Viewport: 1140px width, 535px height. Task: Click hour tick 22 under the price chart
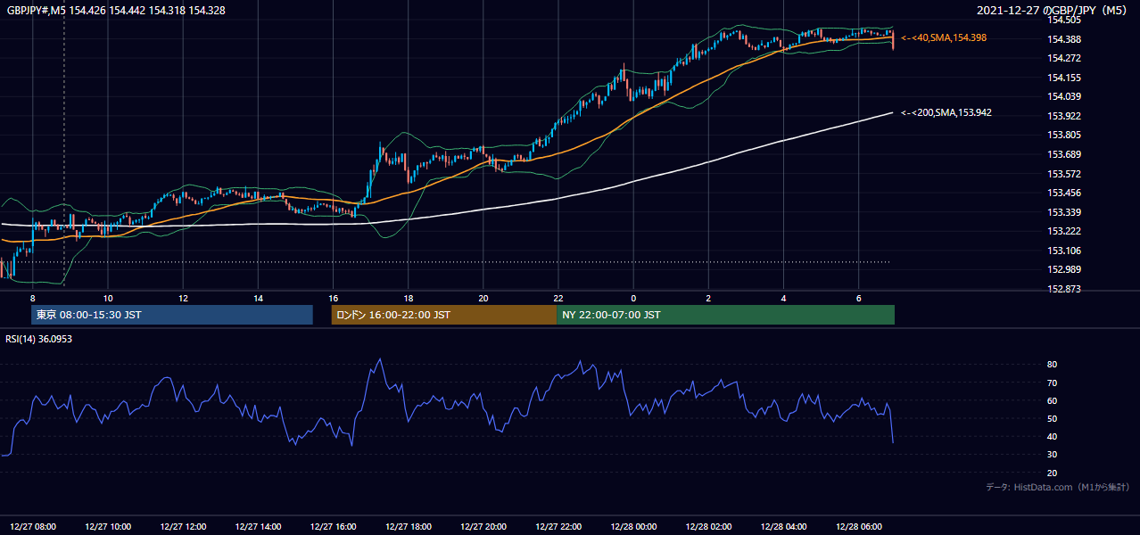(x=558, y=298)
